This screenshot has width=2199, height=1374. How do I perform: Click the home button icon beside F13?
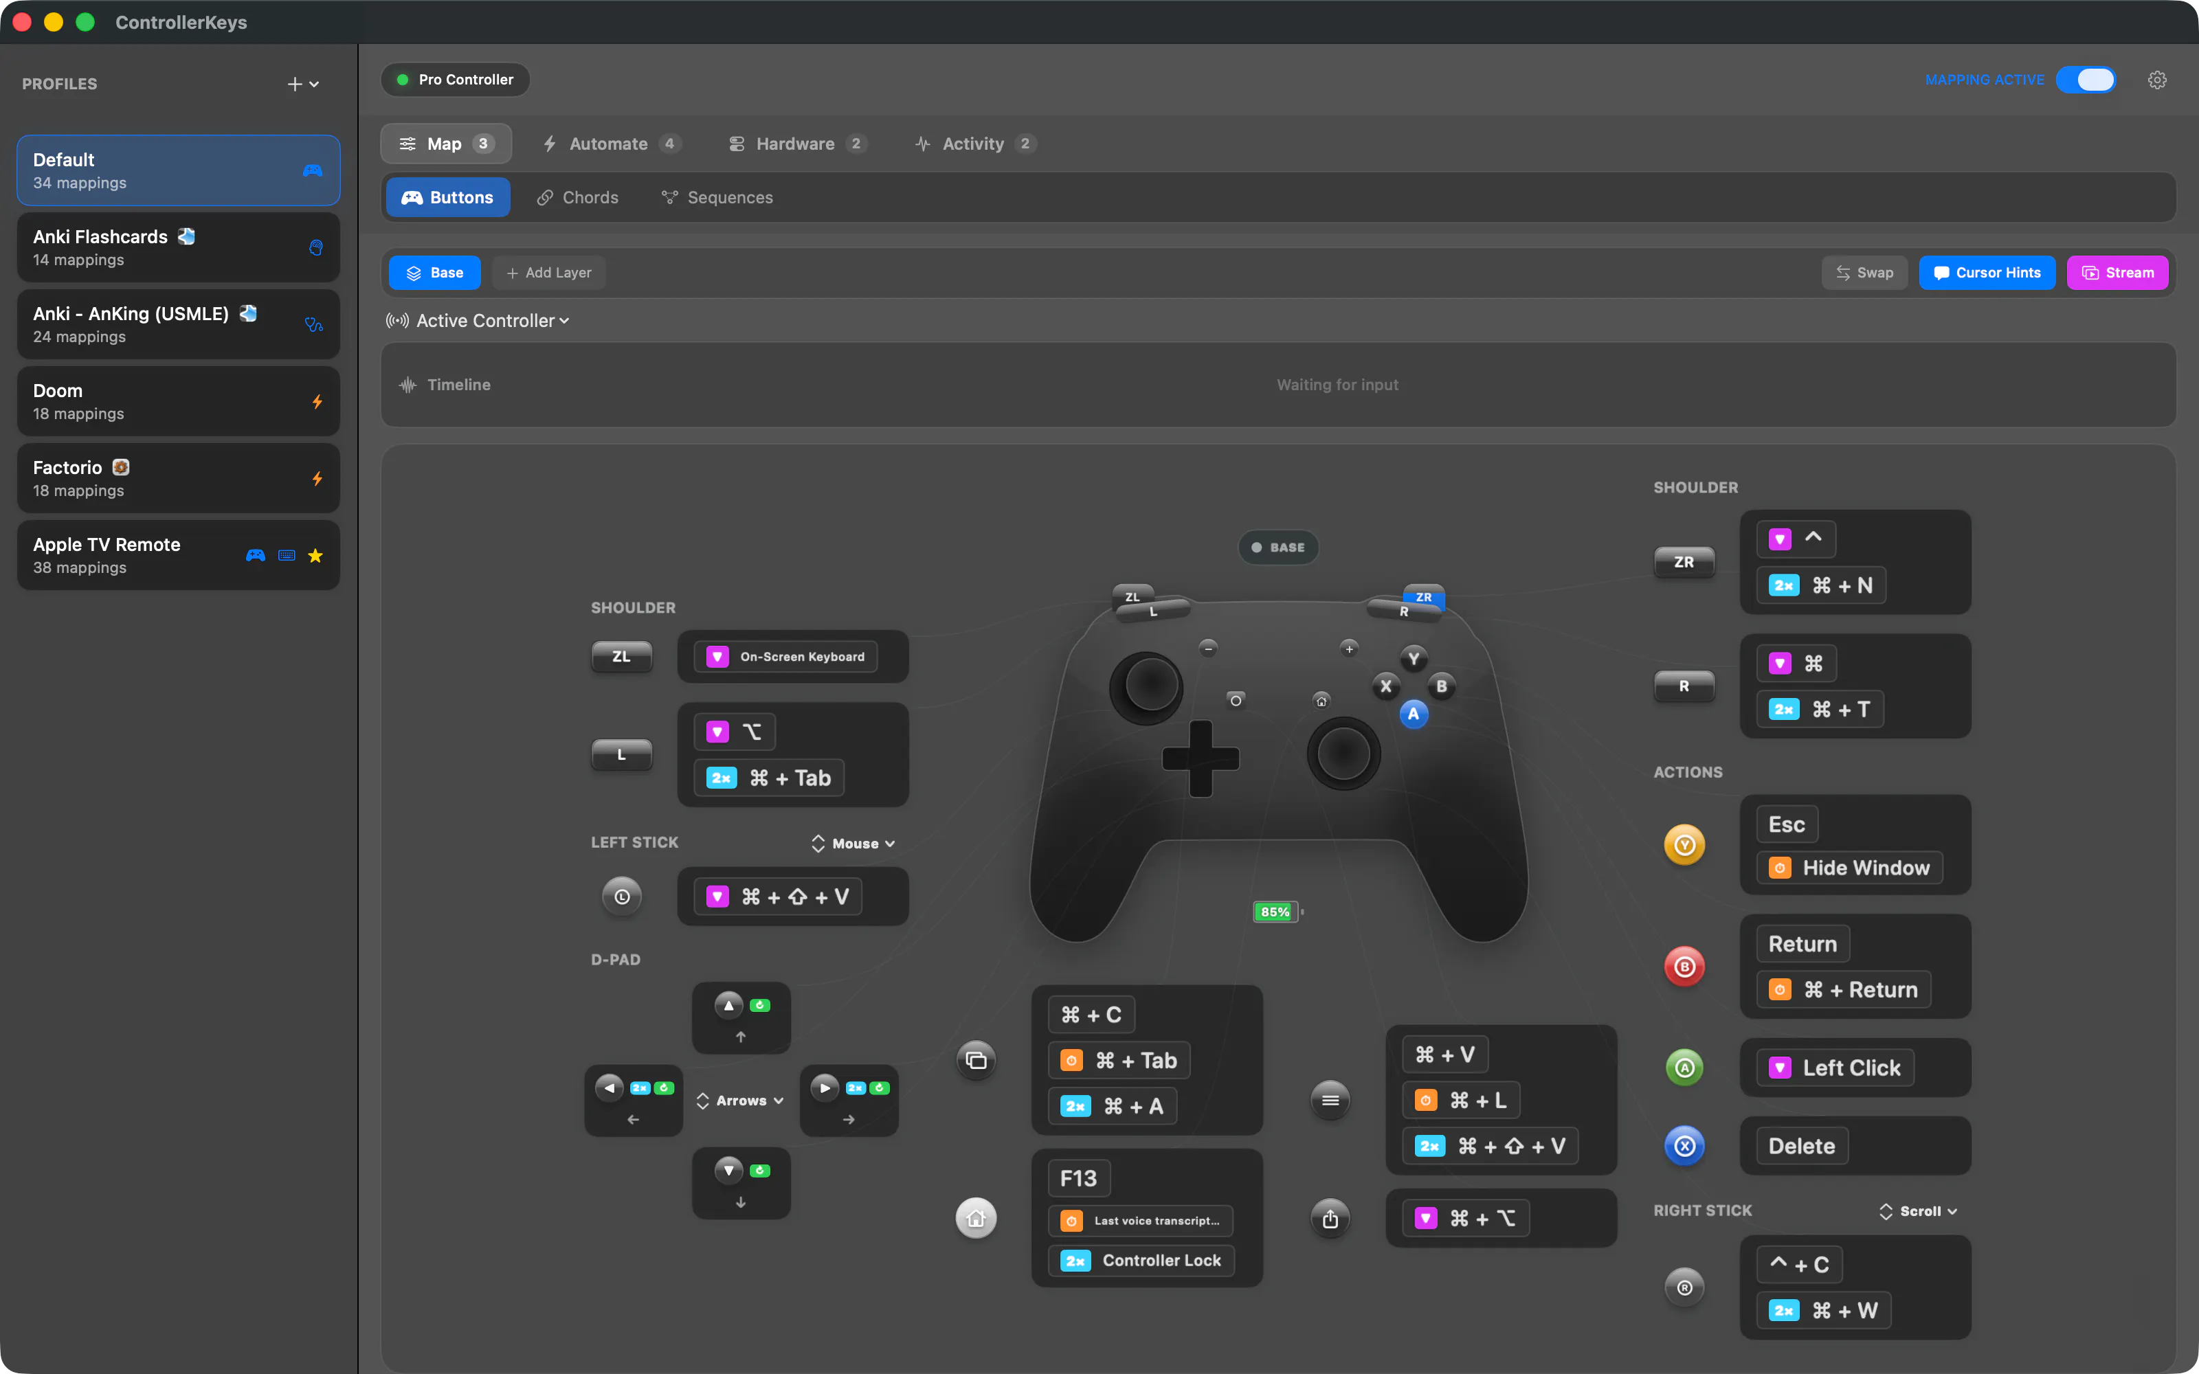[976, 1217]
